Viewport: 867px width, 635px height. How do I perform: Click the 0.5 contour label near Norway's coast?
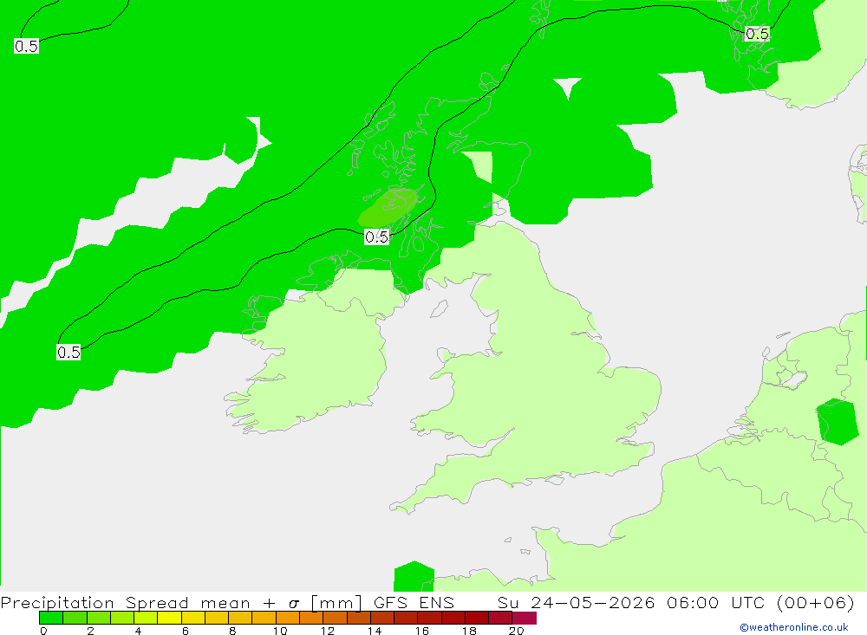(757, 34)
